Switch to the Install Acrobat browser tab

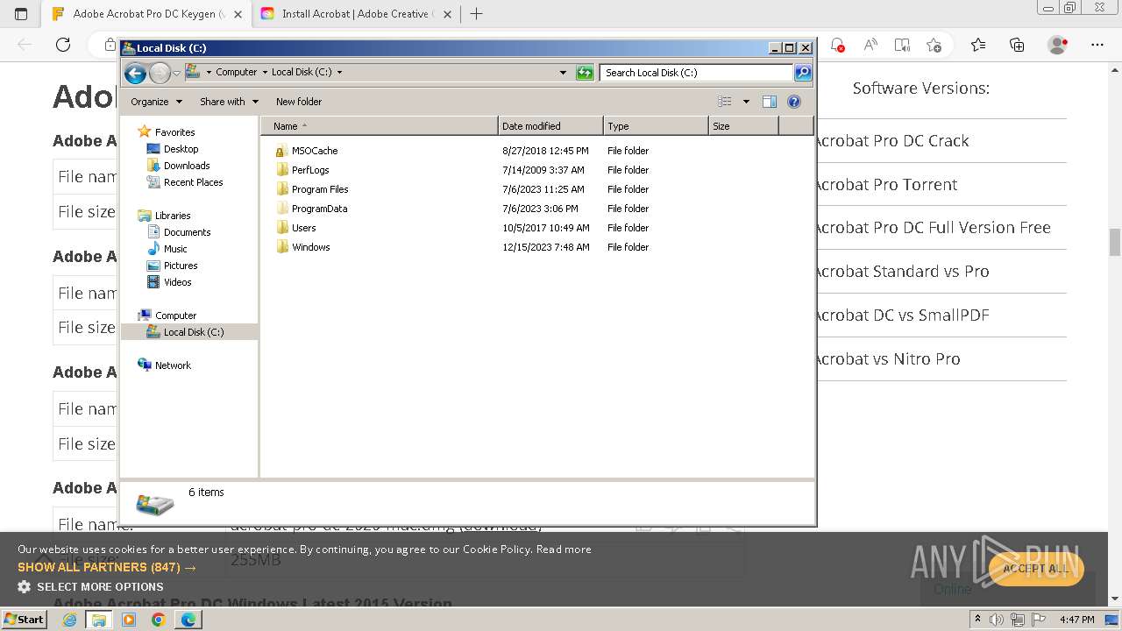(x=355, y=14)
